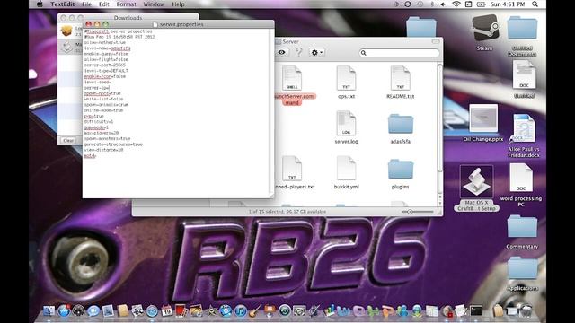Viewport: 575px width, 323px height.
Task: Open the Format menu
Action: pyautogui.click(x=126, y=4)
